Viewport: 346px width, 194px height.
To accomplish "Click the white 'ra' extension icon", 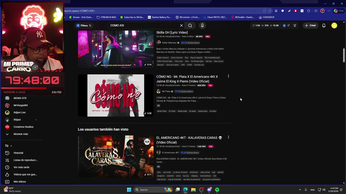I will [x=302, y=11].
